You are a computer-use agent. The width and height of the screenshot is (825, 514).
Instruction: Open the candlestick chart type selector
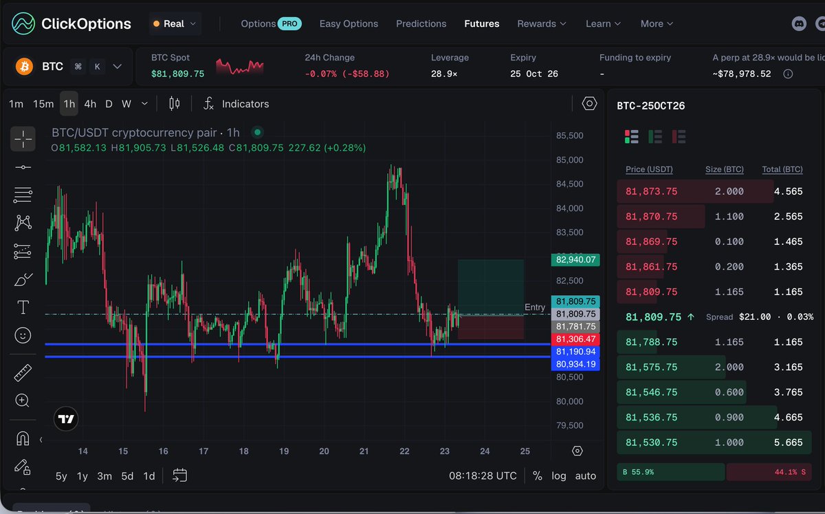[x=174, y=104]
